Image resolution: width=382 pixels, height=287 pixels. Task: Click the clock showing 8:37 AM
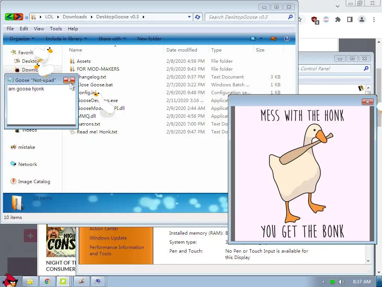click(x=361, y=282)
